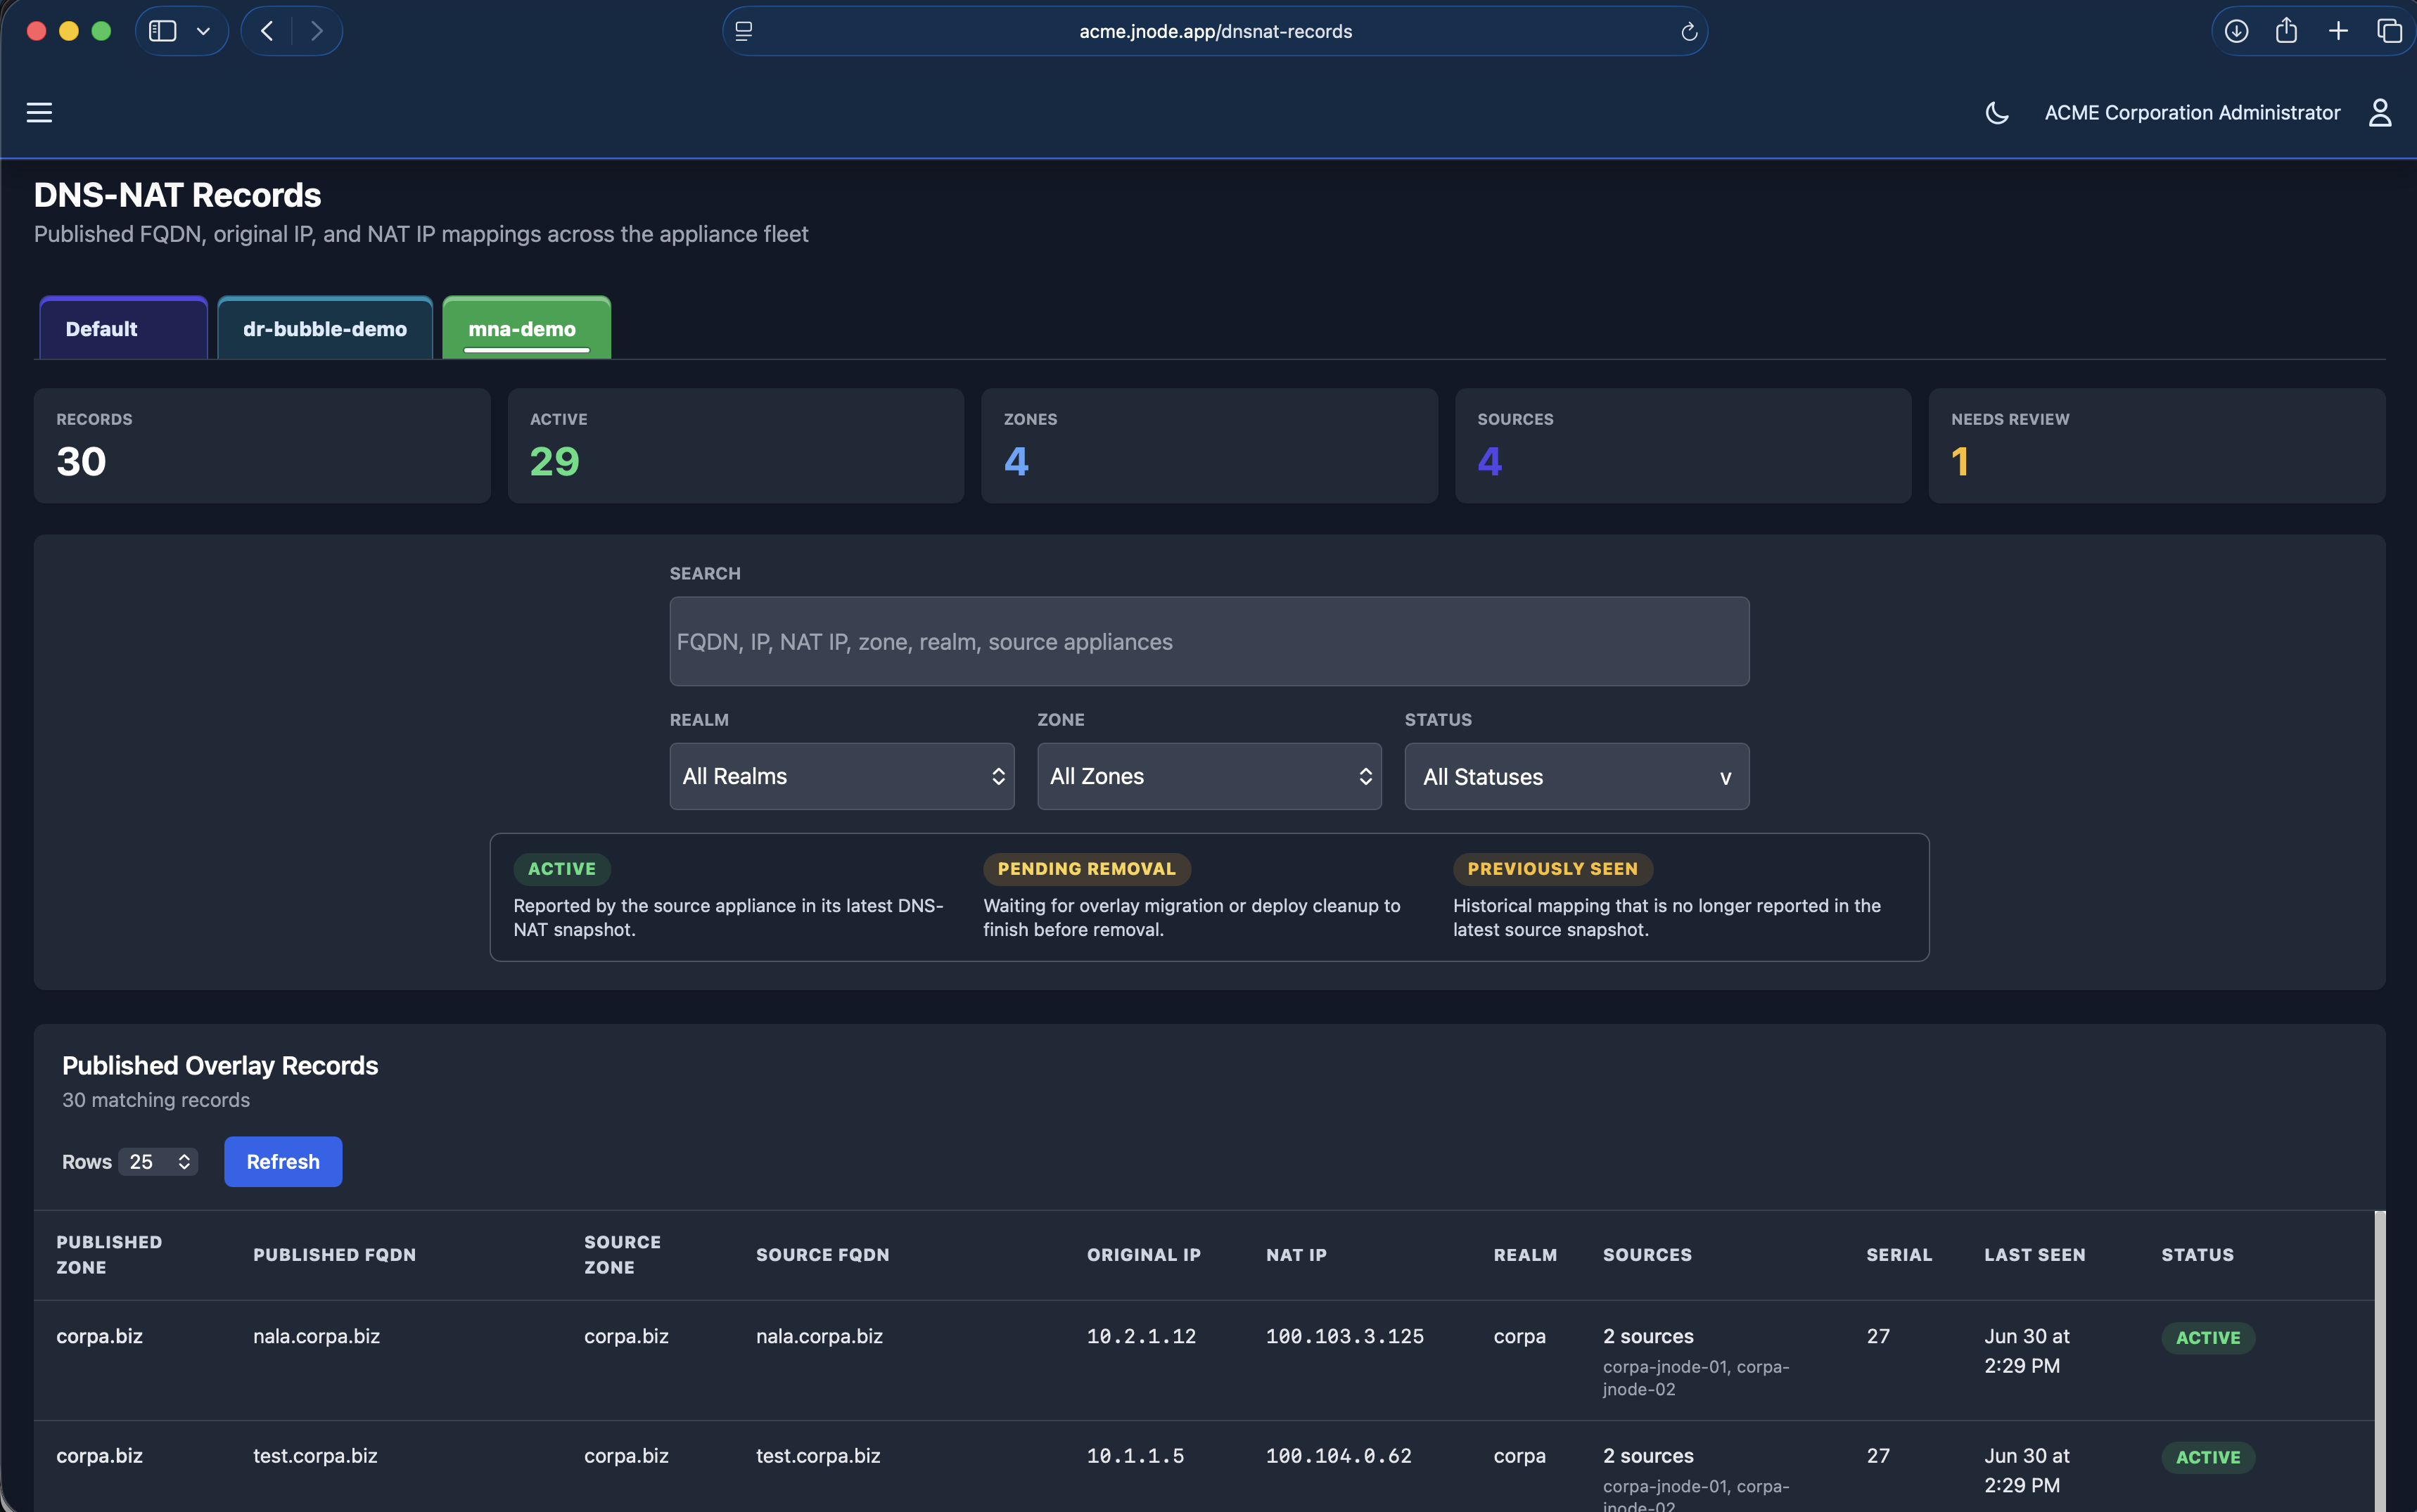The height and width of the screenshot is (1512, 2417).
Task: Open the All Zones dropdown
Action: [1209, 776]
